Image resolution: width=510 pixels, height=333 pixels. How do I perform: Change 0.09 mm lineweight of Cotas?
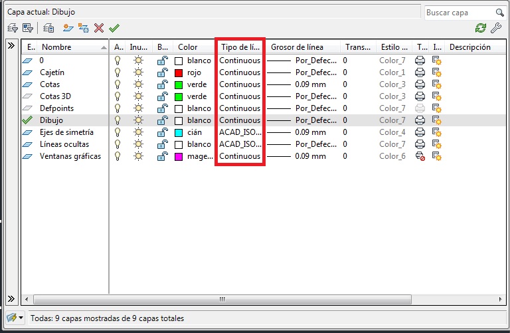click(x=310, y=84)
